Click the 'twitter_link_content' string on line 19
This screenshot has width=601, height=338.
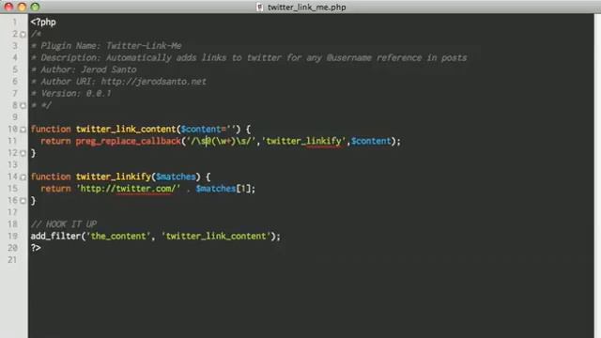tap(216, 236)
